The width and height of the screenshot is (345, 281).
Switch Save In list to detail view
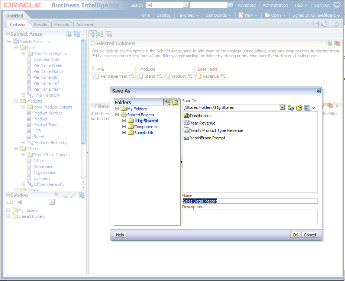pyautogui.click(x=307, y=108)
